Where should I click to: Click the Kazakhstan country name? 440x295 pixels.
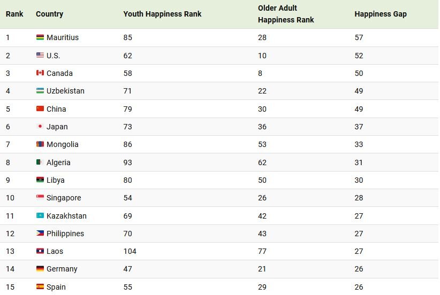[x=66, y=216]
